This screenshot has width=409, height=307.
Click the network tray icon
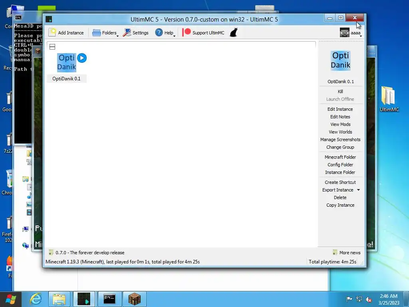359,299
